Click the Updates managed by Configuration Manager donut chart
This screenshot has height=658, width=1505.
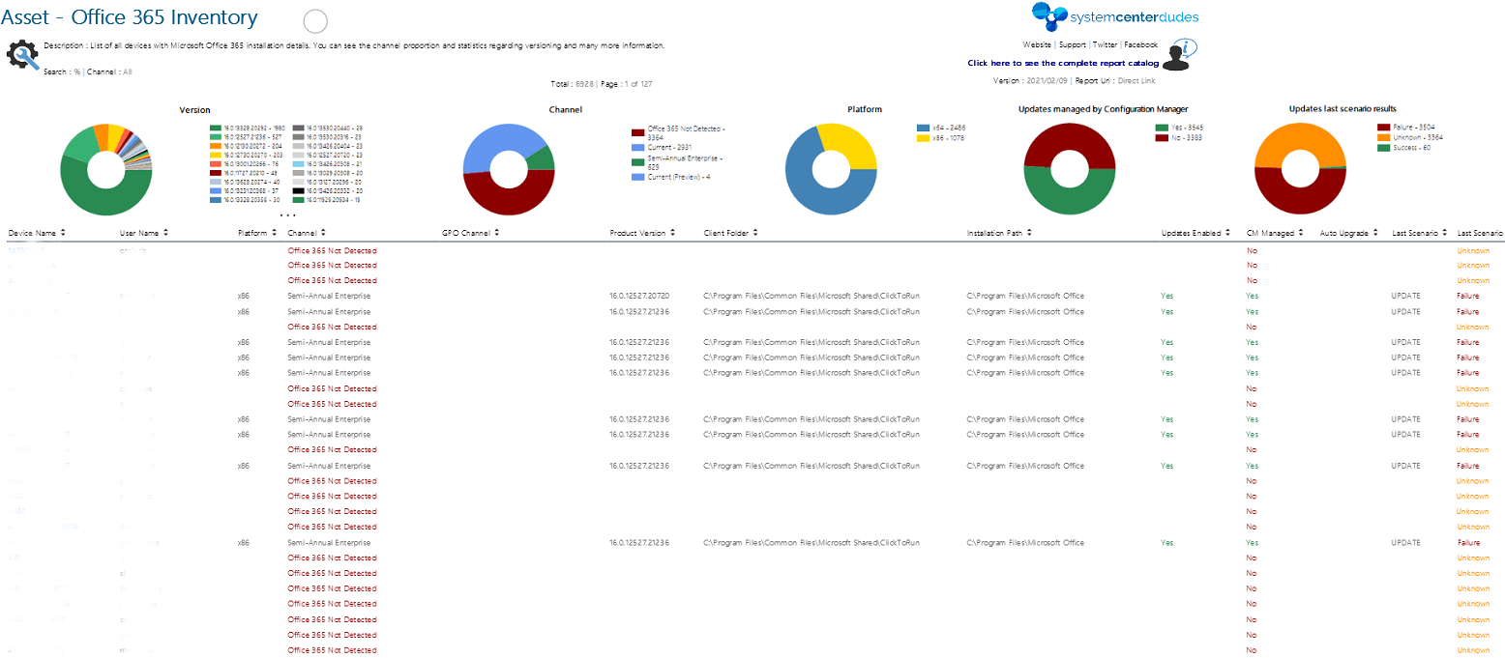(x=1069, y=170)
